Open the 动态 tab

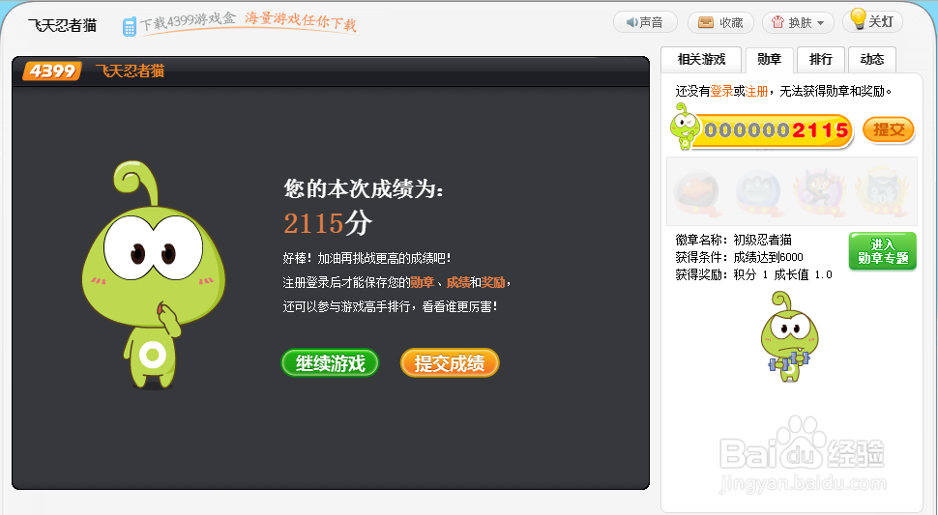coord(871,60)
